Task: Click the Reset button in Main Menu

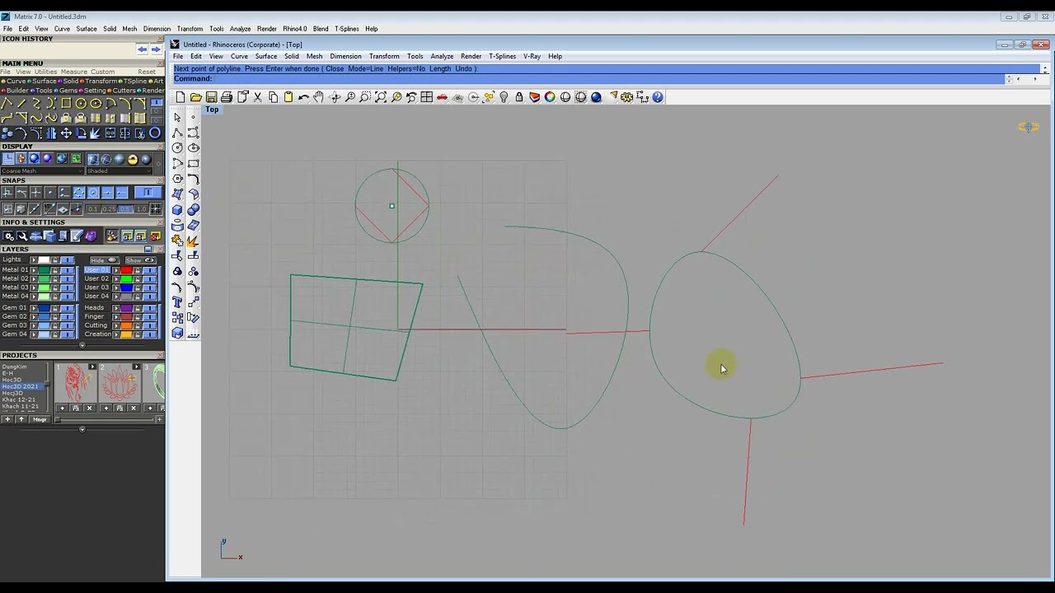Action: pyautogui.click(x=147, y=72)
